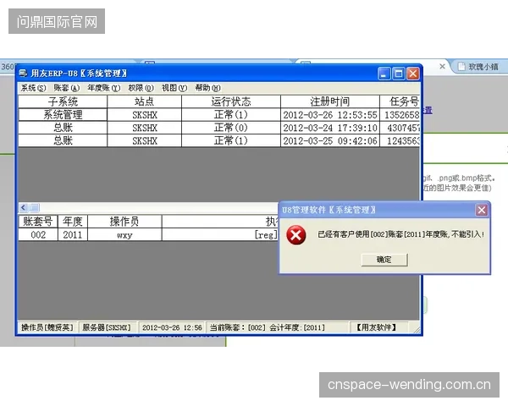Viewport: 508px width, 406px height.
Task: Open the 视图(V) menu
Action: [174, 88]
